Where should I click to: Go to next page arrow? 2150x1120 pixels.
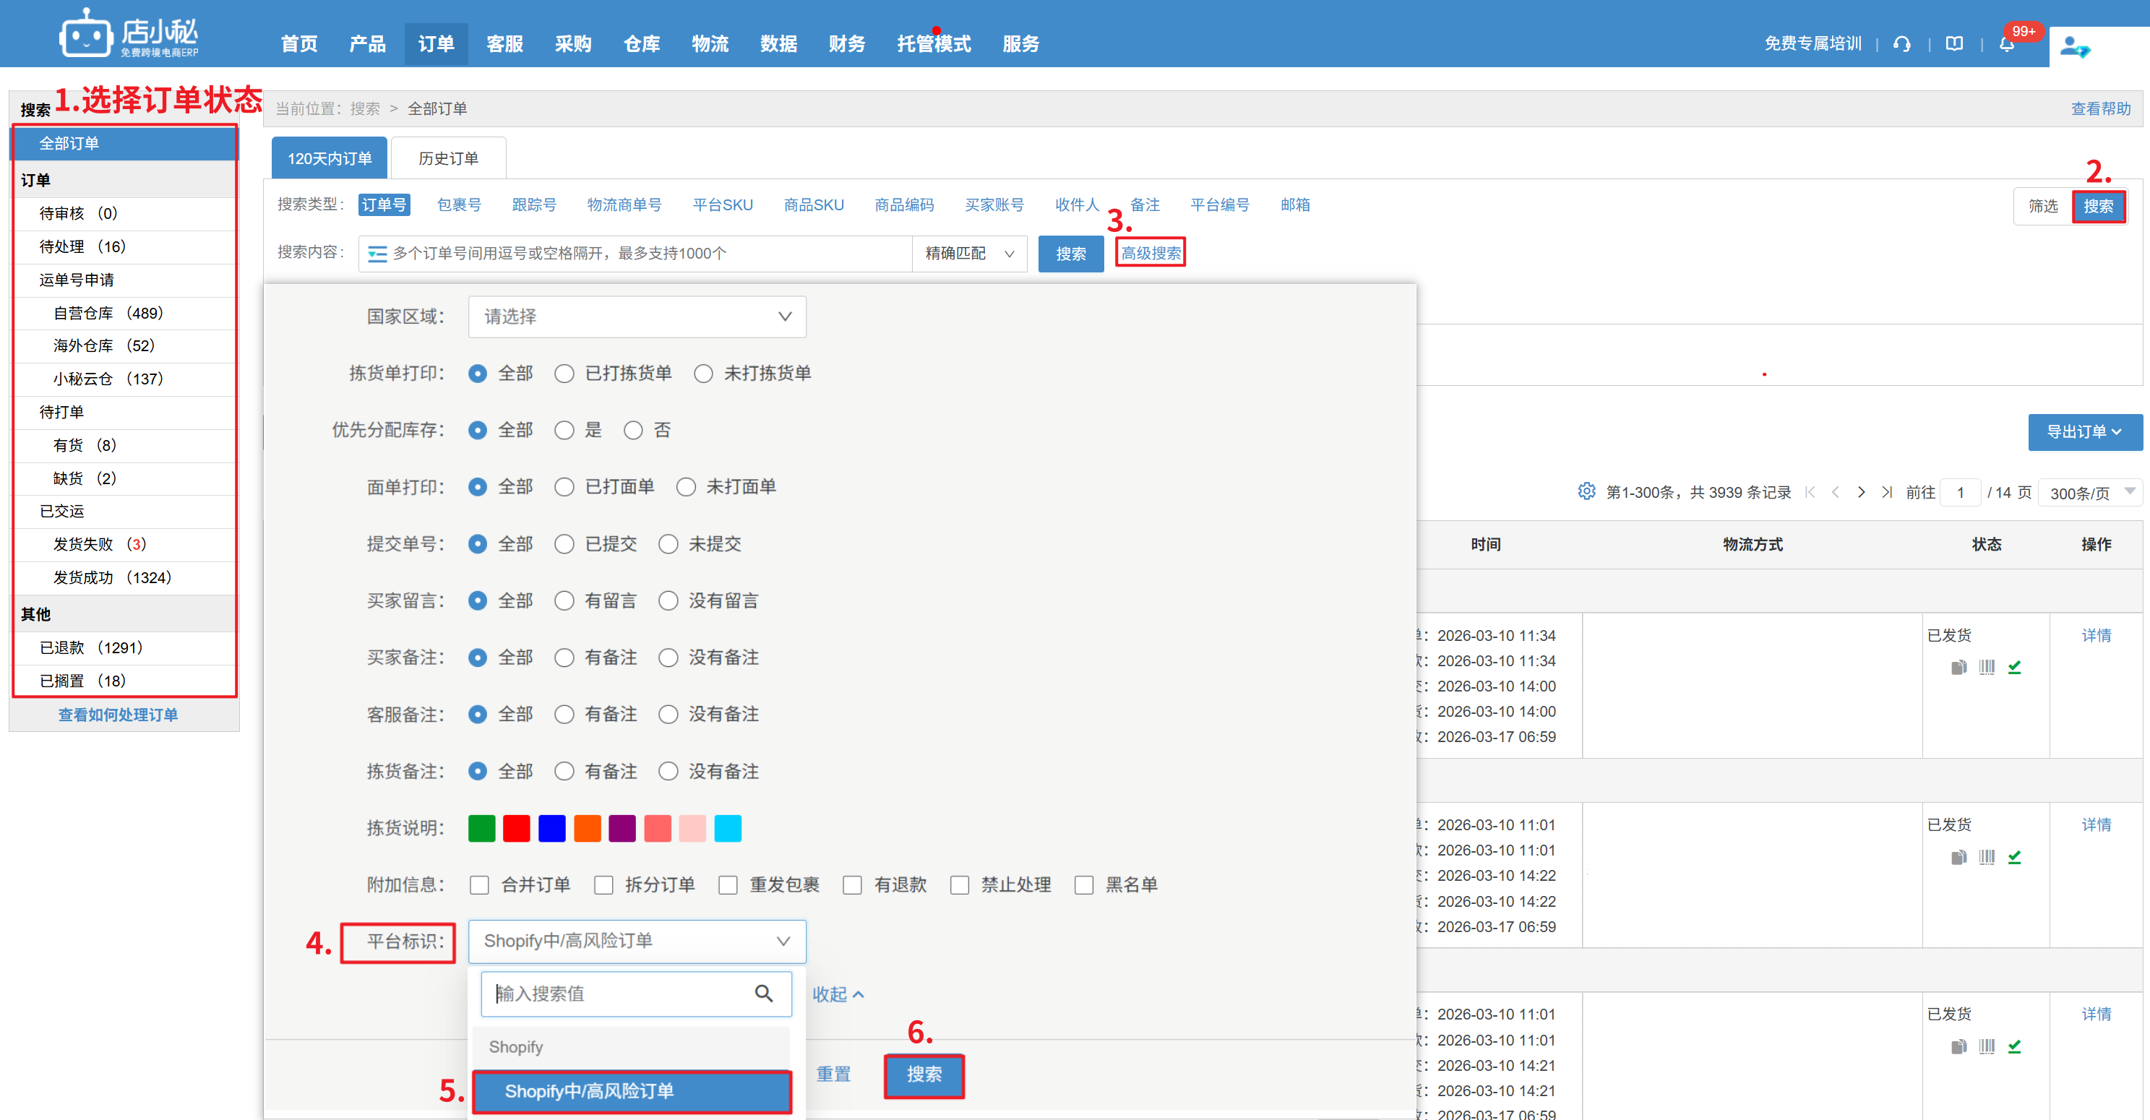pyautogui.click(x=1861, y=492)
